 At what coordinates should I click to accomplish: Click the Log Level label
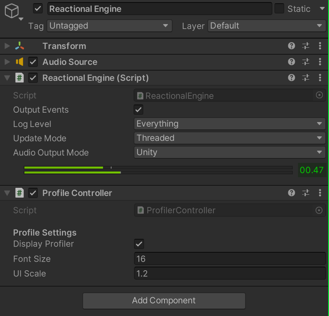(x=32, y=124)
